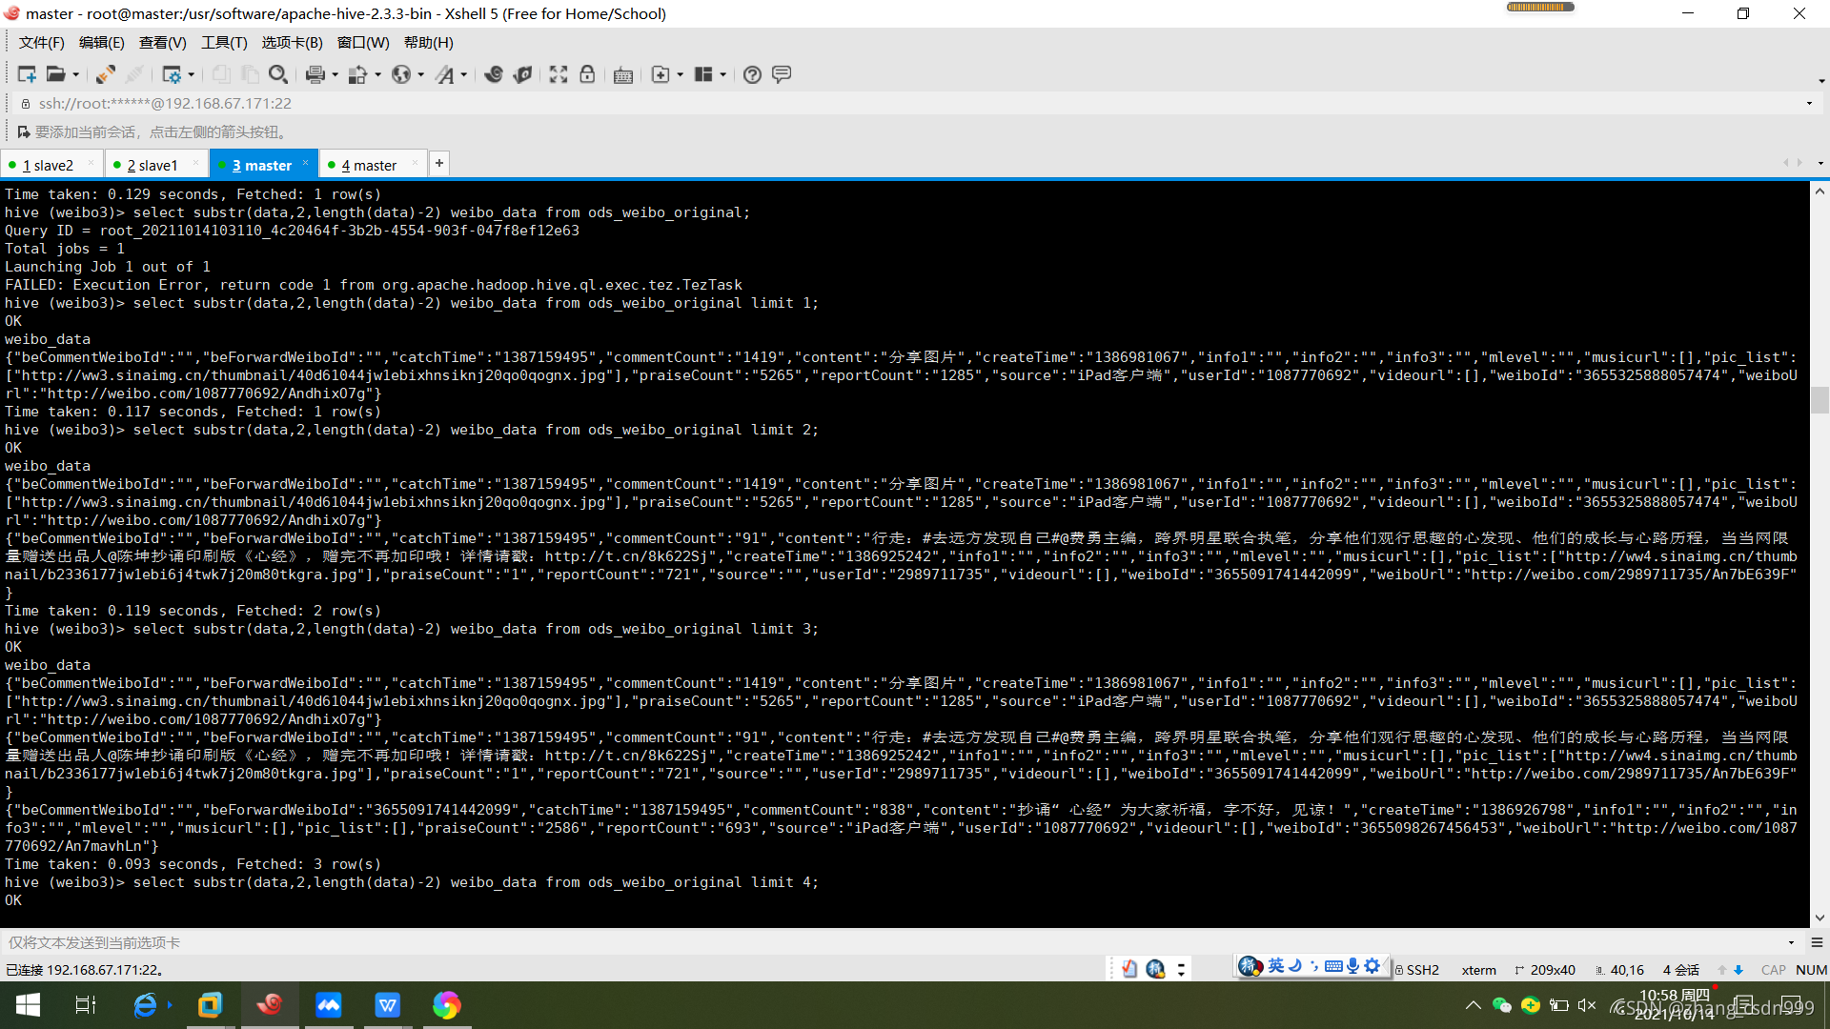Click the fullscreen toggle icon

point(559,74)
